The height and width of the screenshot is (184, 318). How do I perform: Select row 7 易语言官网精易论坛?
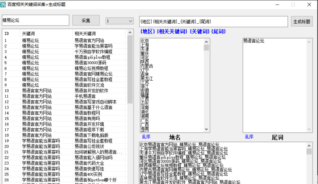65,74
